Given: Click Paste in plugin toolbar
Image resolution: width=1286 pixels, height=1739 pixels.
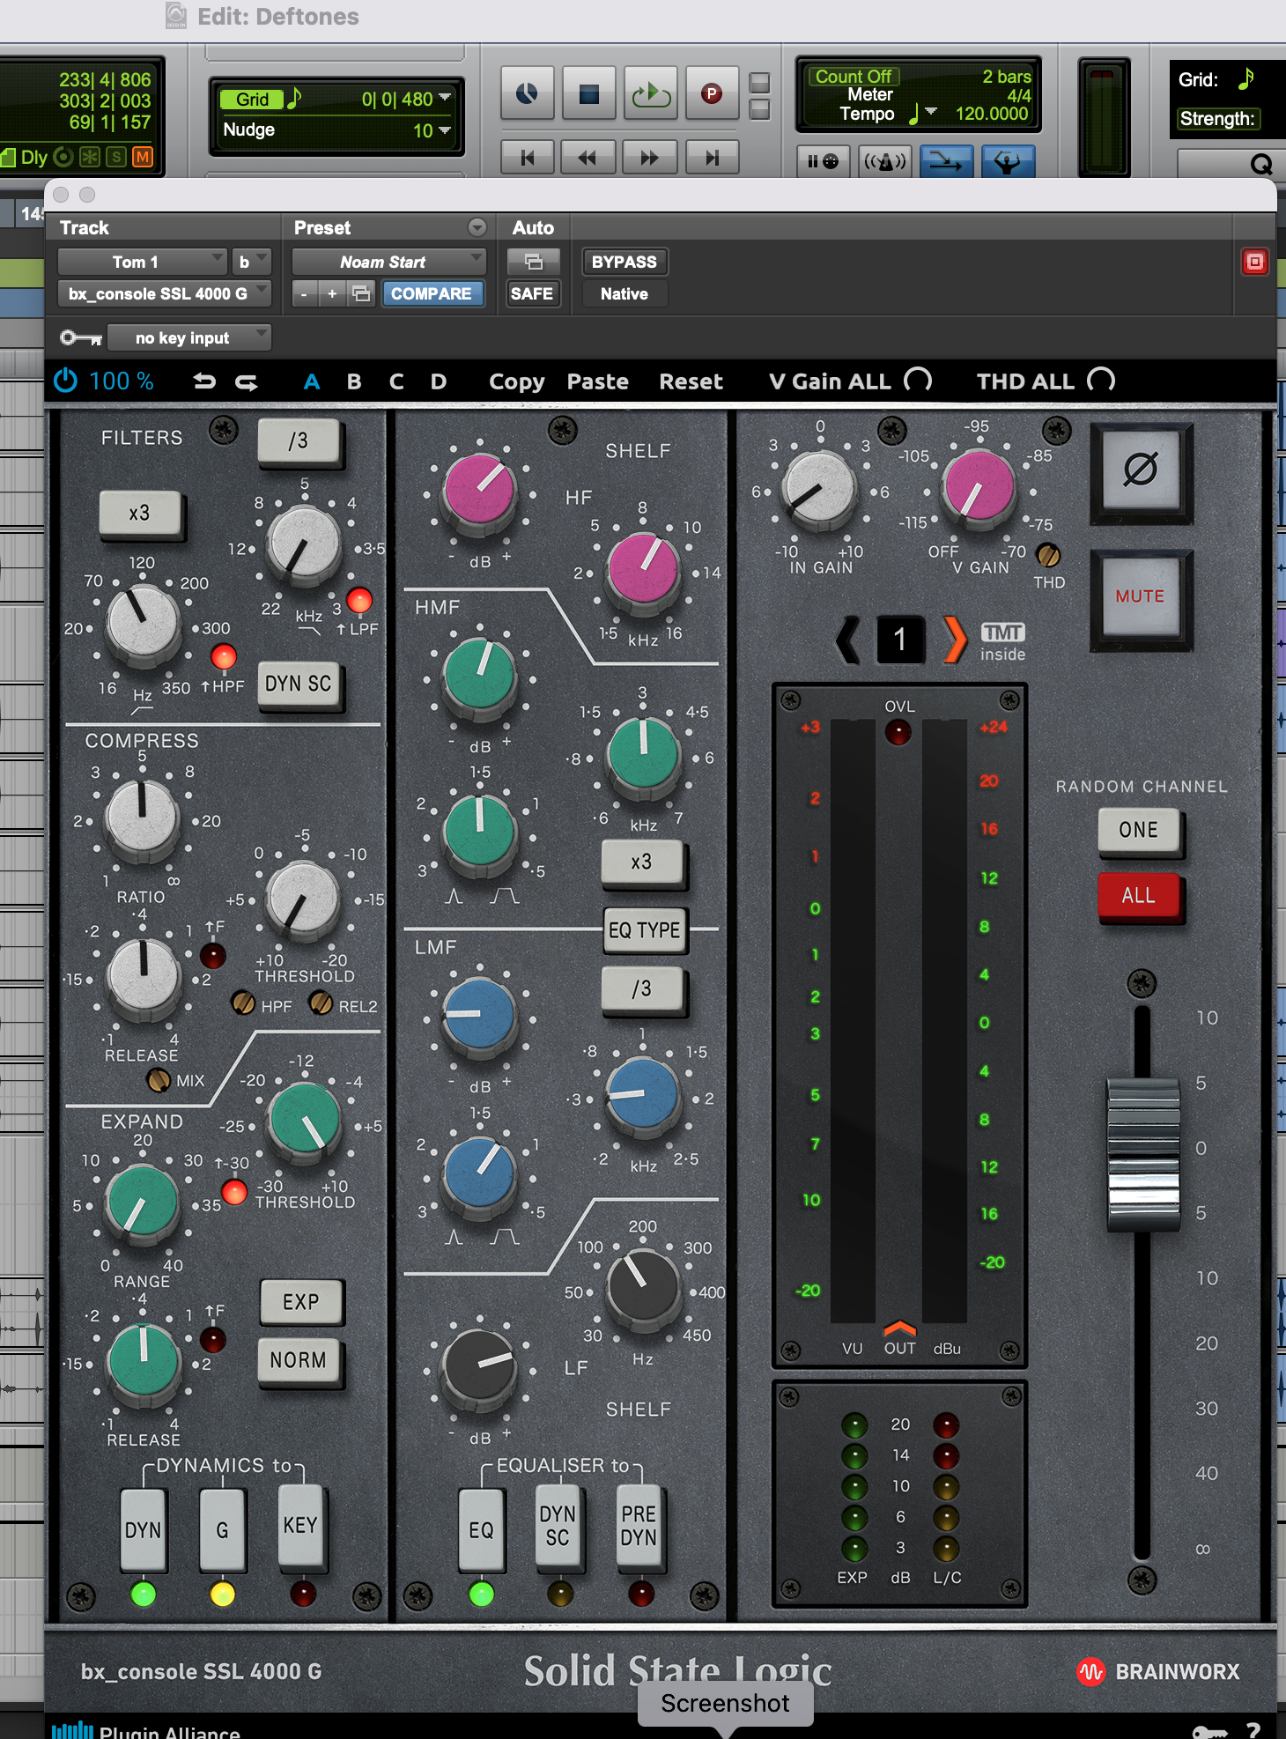Looking at the screenshot, I should click(597, 381).
